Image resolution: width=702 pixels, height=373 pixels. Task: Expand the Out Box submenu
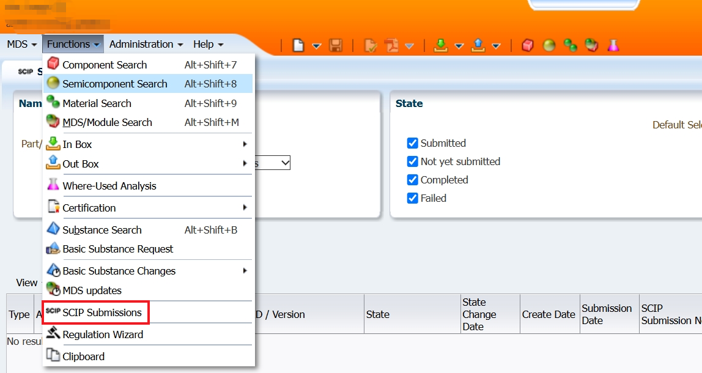tap(148, 164)
